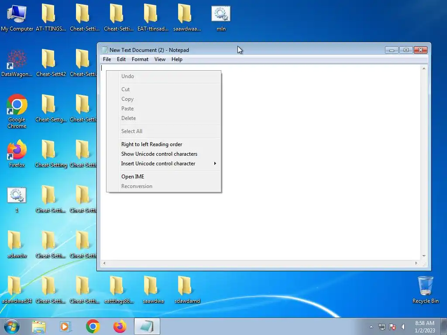This screenshot has height=335, width=447.
Task: Click the greyed-out Undo context menu entry
Action: coord(164,76)
